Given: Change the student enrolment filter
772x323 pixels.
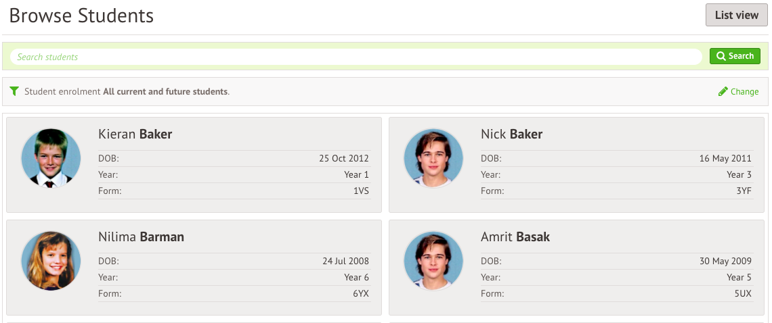Looking at the screenshot, I should pyautogui.click(x=744, y=91).
